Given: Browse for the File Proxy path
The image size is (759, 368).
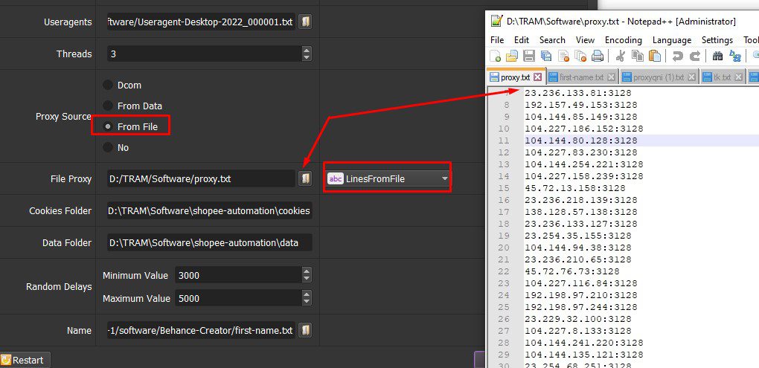Looking at the screenshot, I should coord(305,178).
